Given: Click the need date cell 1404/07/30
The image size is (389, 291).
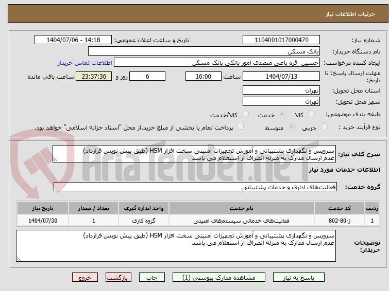Looking at the screenshot, I should (x=43, y=221).
